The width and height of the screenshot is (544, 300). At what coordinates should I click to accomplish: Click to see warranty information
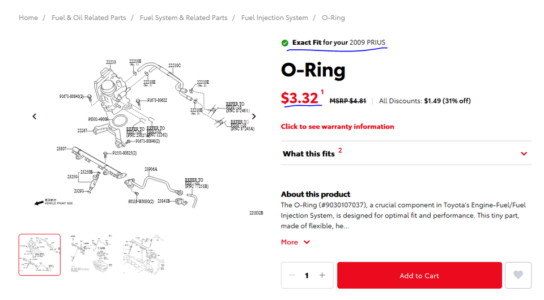click(x=337, y=126)
